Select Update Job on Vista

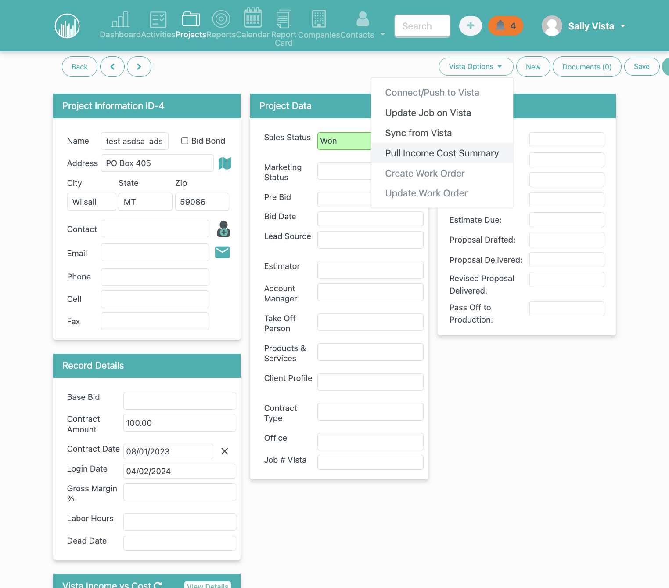click(442, 113)
